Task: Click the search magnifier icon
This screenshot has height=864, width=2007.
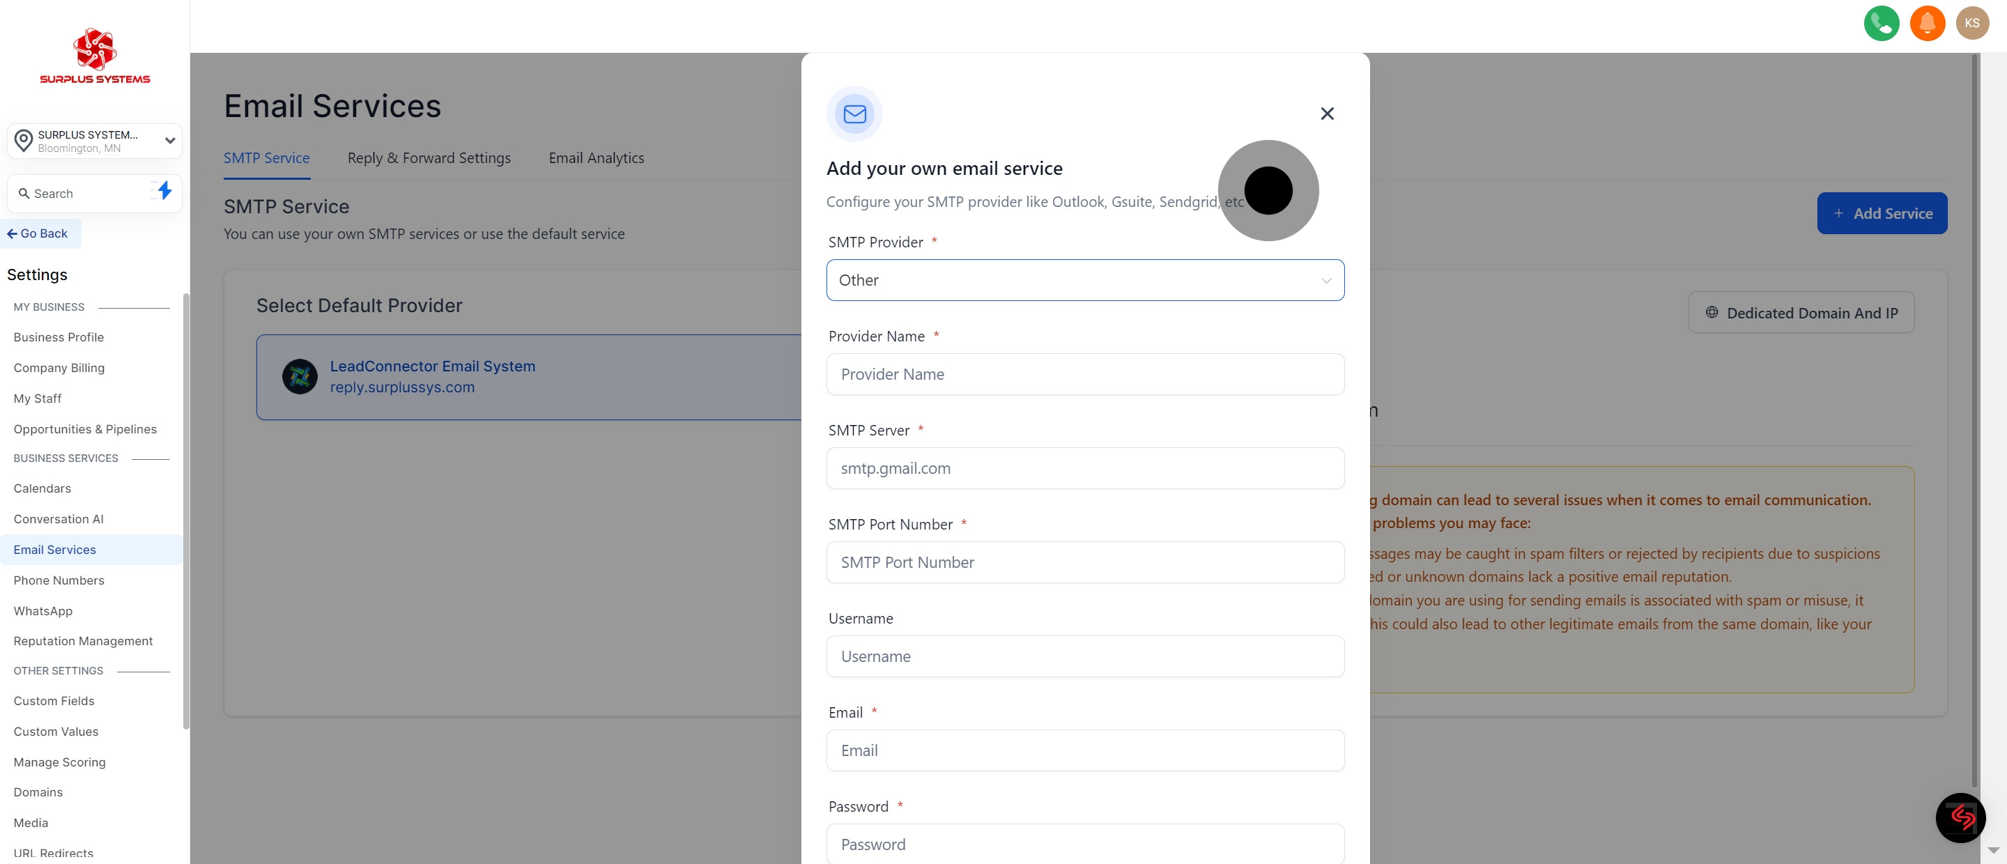Action: pyautogui.click(x=24, y=192)
